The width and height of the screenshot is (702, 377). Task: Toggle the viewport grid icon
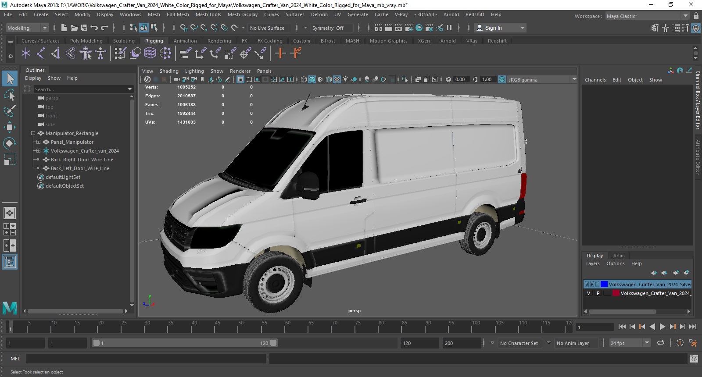(x=240, y=79)
